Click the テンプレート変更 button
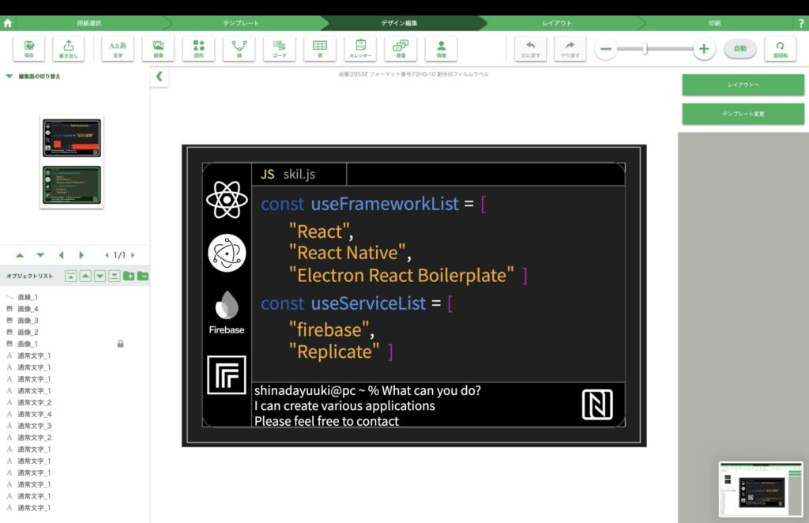 tap(743, 114)
